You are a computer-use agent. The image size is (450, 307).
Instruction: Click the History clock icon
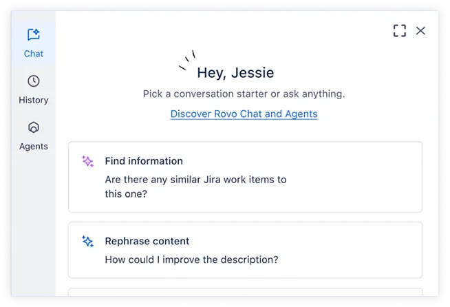click(x=33, y=81)
